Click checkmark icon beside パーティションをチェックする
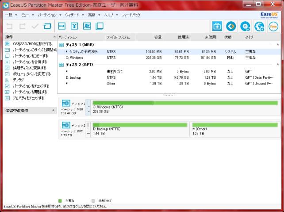284x212 pixels. [7, 86]
